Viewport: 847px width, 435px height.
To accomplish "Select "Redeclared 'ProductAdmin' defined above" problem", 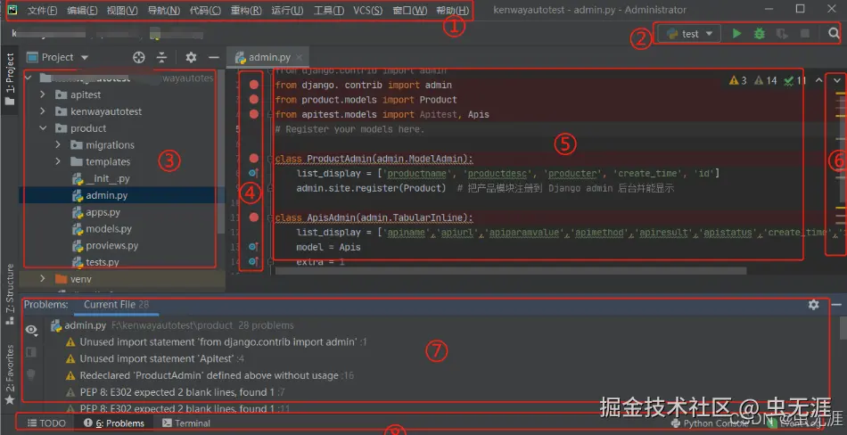I will [x=209, y=375].
